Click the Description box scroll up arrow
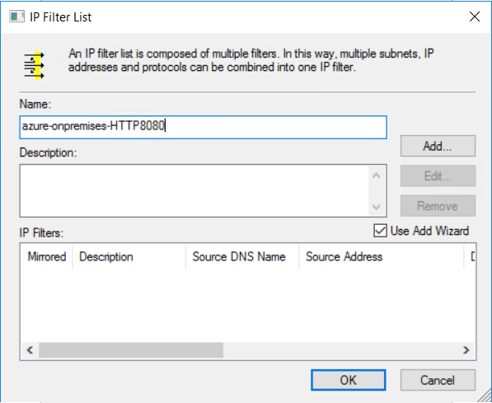 pyautogui.click(x=377, y=176)
